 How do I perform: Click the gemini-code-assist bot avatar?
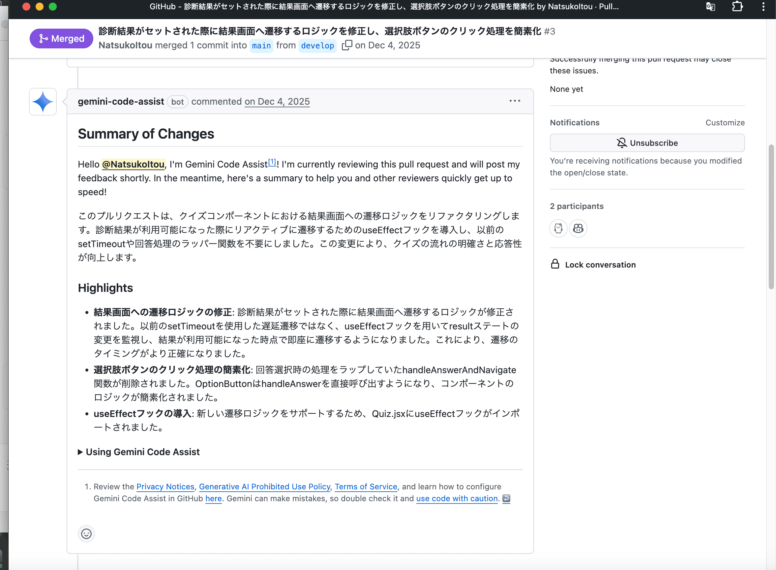coord(42,101)
